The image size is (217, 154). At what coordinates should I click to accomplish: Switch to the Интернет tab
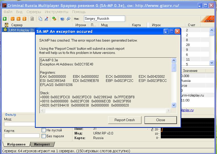42,144
